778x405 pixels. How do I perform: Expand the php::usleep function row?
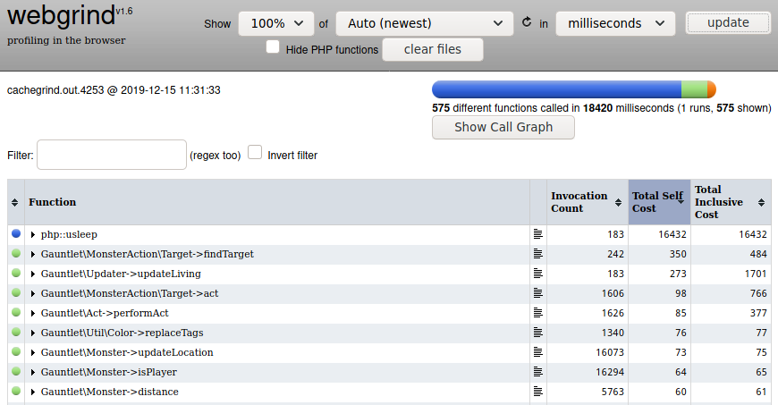point(33,234)
